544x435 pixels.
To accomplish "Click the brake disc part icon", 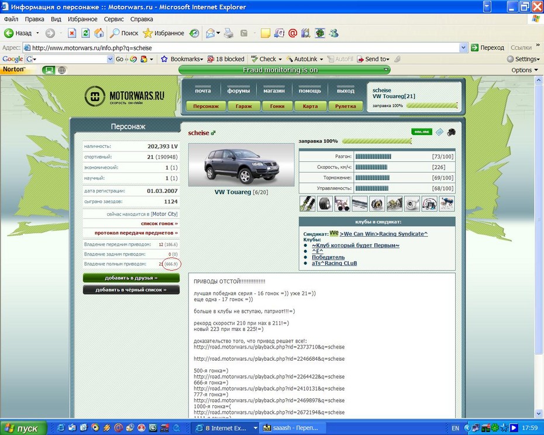I will tap(377, 203).
